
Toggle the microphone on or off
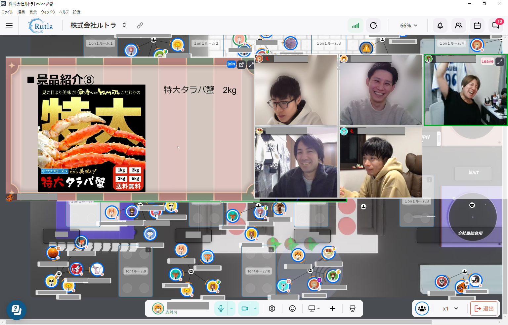coord(221,308)
